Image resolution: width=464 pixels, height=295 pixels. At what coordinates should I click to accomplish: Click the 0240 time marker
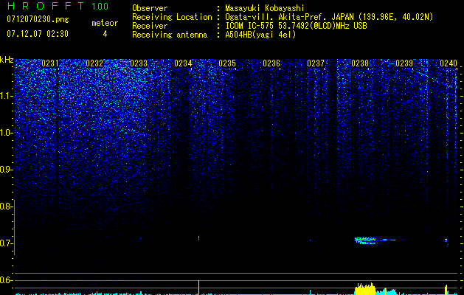click(x=449, y=63)
